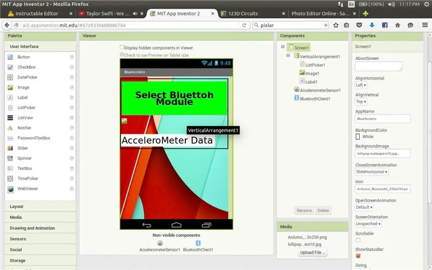Image resolution: width=432 pixels, height=270 pixels.
Task: Open the system volume indicator
Action: 391,4
